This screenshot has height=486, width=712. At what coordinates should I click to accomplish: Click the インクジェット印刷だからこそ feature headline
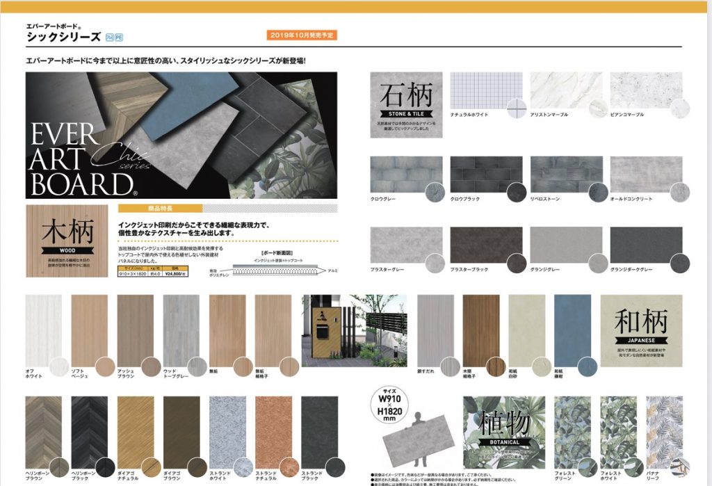[x=194, y=229]
